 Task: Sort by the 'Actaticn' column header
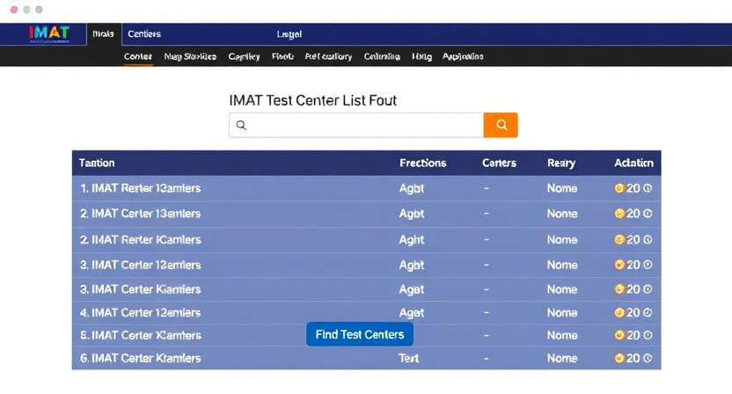[633, 163]
